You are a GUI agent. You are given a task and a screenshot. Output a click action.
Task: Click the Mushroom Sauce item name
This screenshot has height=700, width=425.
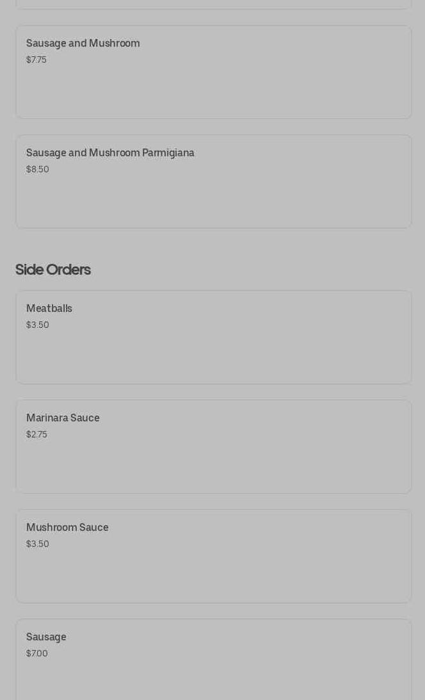tap(67, 528)
